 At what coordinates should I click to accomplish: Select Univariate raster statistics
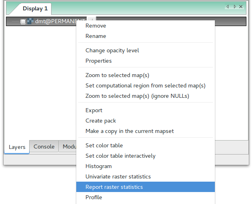(x=145, y=176)
